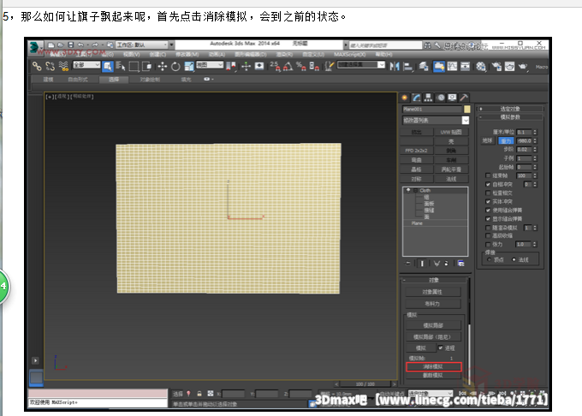Toggle the Cloth modifier lightbulb visibility
The image size is (582, 416).
[408, 190]
